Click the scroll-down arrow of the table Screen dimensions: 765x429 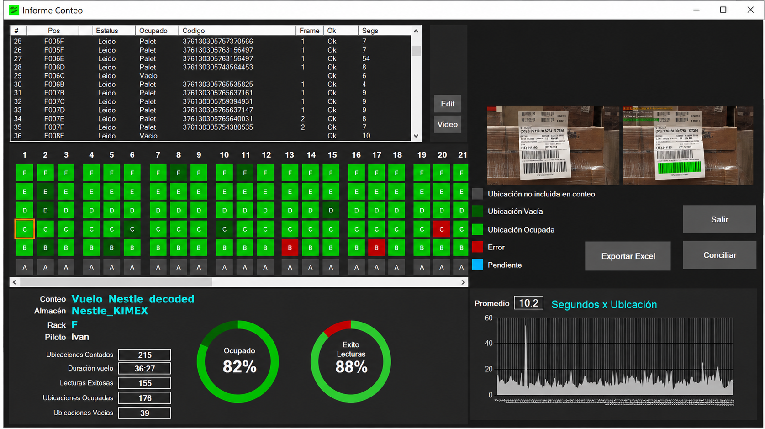click(416, 136)
